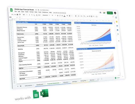
Task: Toggle bold formatting
Action: (x=58, y=16)
